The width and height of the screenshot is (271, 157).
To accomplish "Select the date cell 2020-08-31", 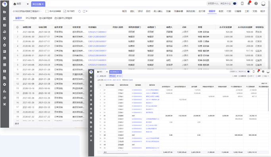I will point(28,55).
